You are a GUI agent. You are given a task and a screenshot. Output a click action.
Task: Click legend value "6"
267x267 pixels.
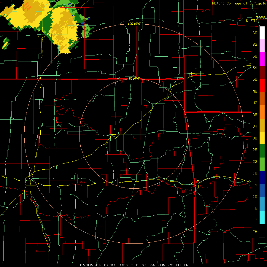click(256, 208)
